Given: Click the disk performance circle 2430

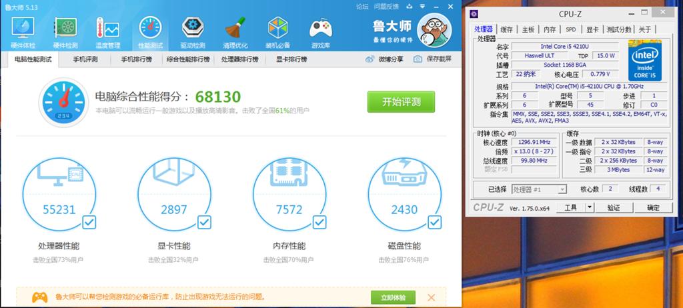Looking at the screenshot, I should coord(405,195).
